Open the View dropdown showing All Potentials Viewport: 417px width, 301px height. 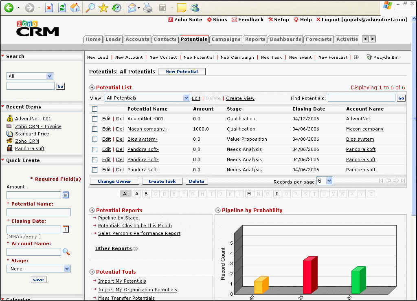tap(147, 98)
